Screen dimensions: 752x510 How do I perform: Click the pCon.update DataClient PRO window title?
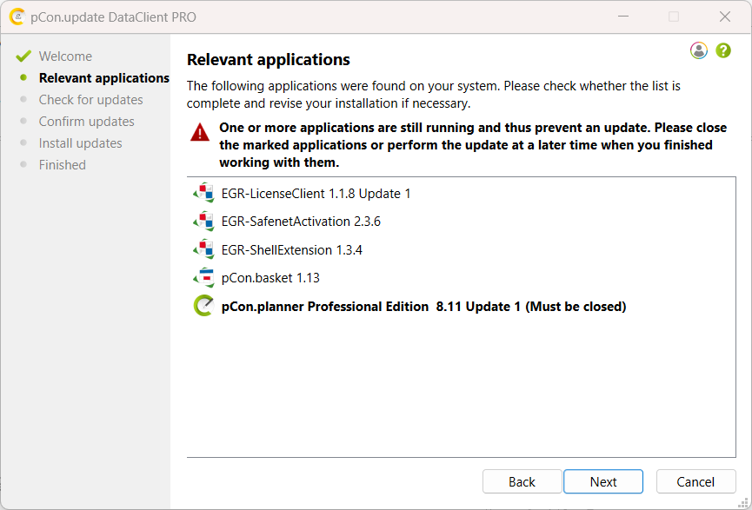[x=113, y=17]
